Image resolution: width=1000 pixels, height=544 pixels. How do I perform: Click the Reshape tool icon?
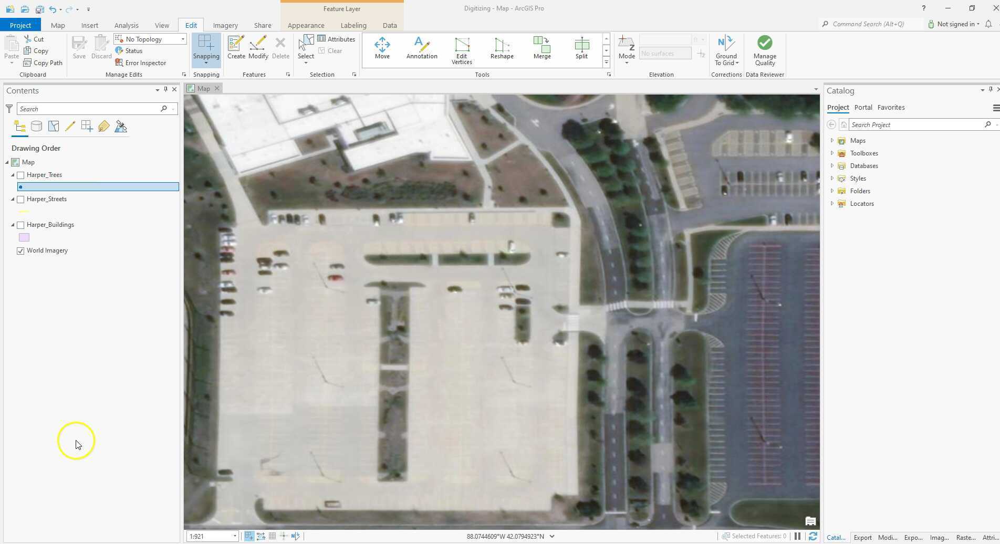(x=502, y=48)
